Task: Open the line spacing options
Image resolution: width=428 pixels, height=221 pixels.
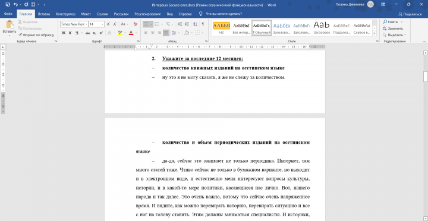Action: (174, 33)
